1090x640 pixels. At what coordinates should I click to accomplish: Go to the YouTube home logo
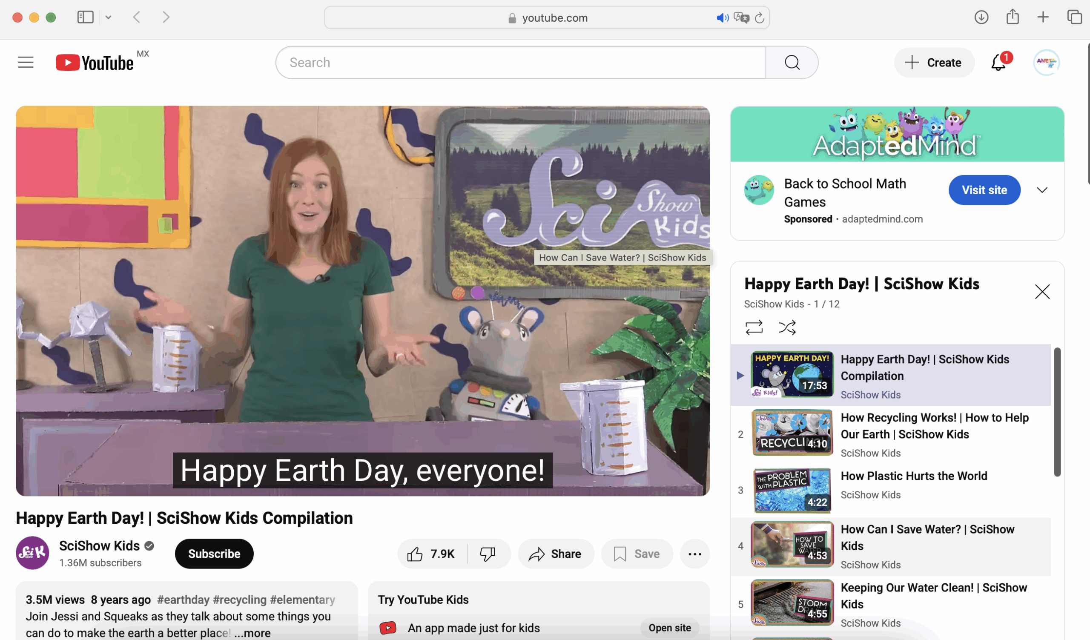click(x=95, y=63)
